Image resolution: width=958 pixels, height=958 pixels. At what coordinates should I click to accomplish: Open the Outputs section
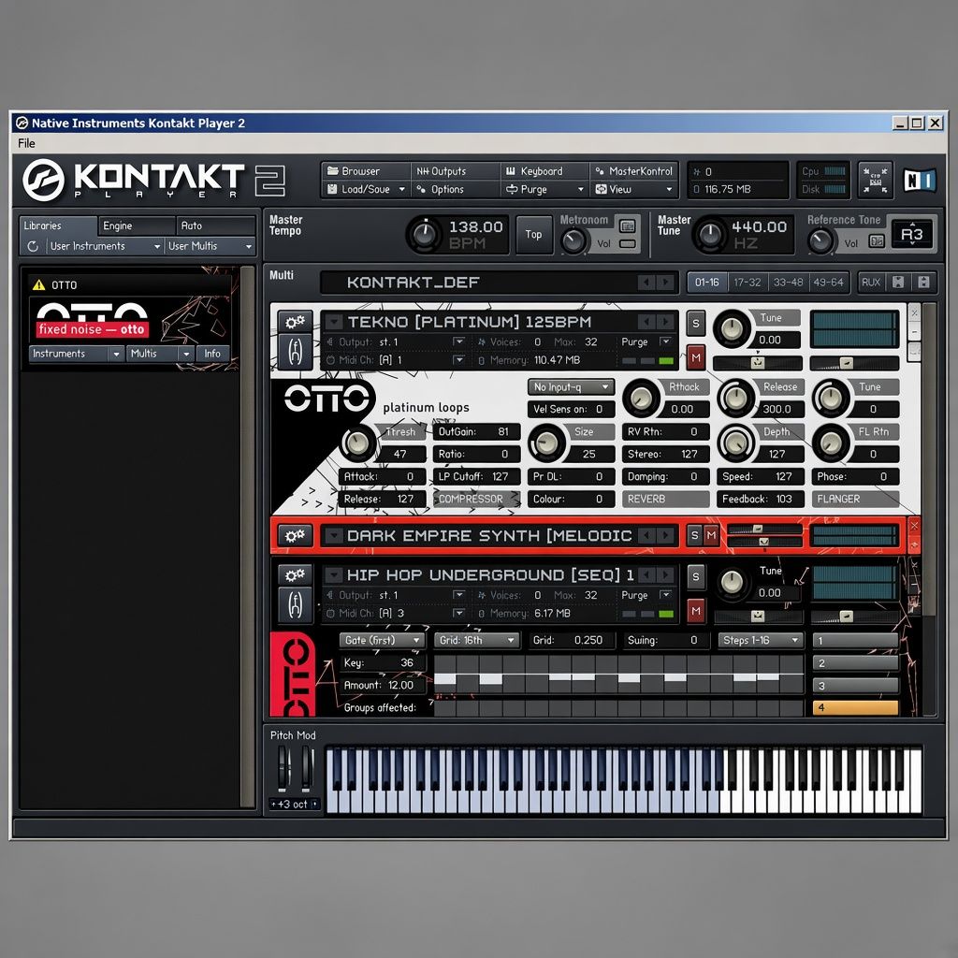click(456, 171)
